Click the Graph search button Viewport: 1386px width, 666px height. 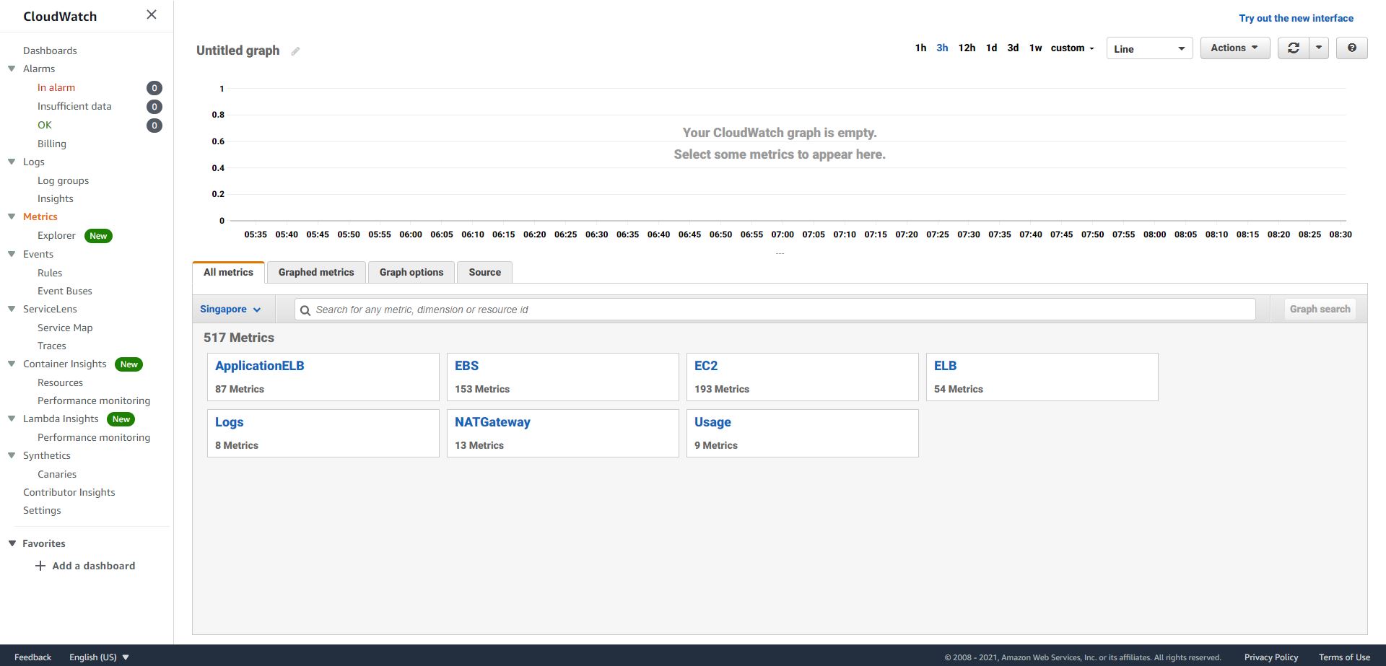(1320, 310)
